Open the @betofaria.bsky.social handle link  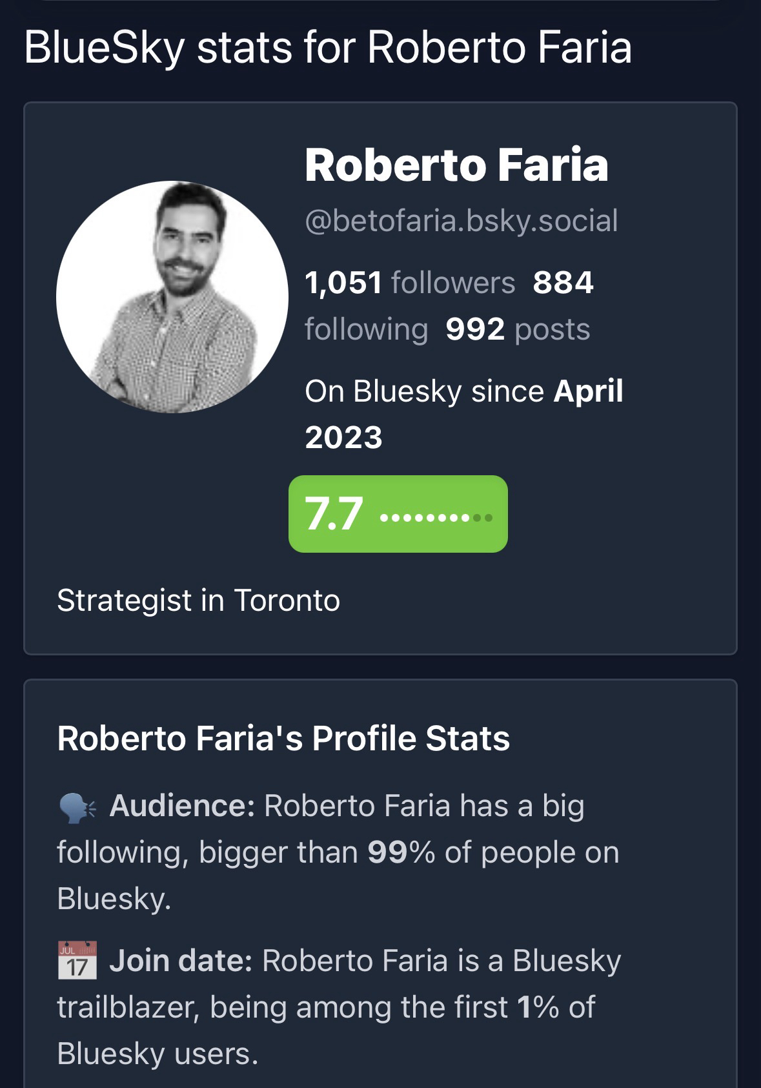[461, 221]
